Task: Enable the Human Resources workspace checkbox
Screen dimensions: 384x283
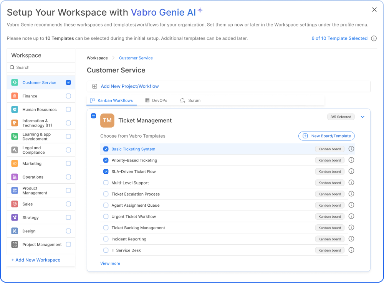Action: tap(68, 109)
